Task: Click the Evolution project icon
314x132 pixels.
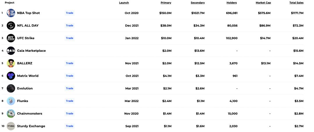Action: 11,88
